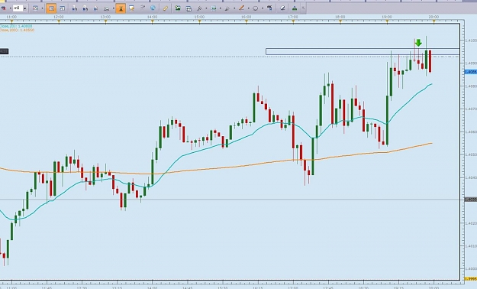Click the window layout icon beside picture icon
This screenshot has height=289, width=477.
189,8
